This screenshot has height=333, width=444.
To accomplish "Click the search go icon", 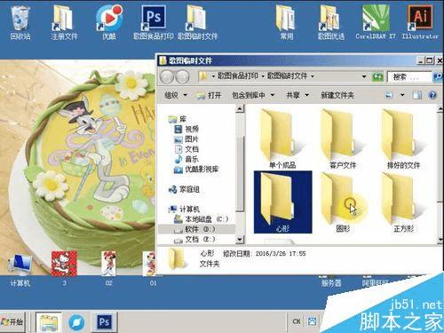I will (x=437, y=76).
